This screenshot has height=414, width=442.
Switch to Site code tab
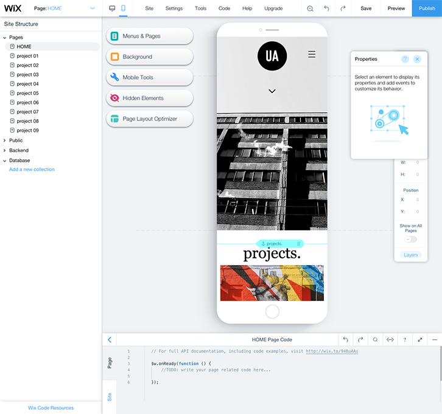click(x=110, y=397)
